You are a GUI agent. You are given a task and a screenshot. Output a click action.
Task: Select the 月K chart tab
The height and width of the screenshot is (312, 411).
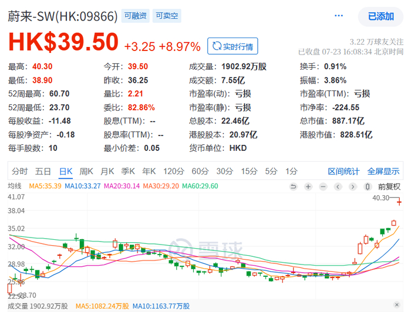(107, 171)
